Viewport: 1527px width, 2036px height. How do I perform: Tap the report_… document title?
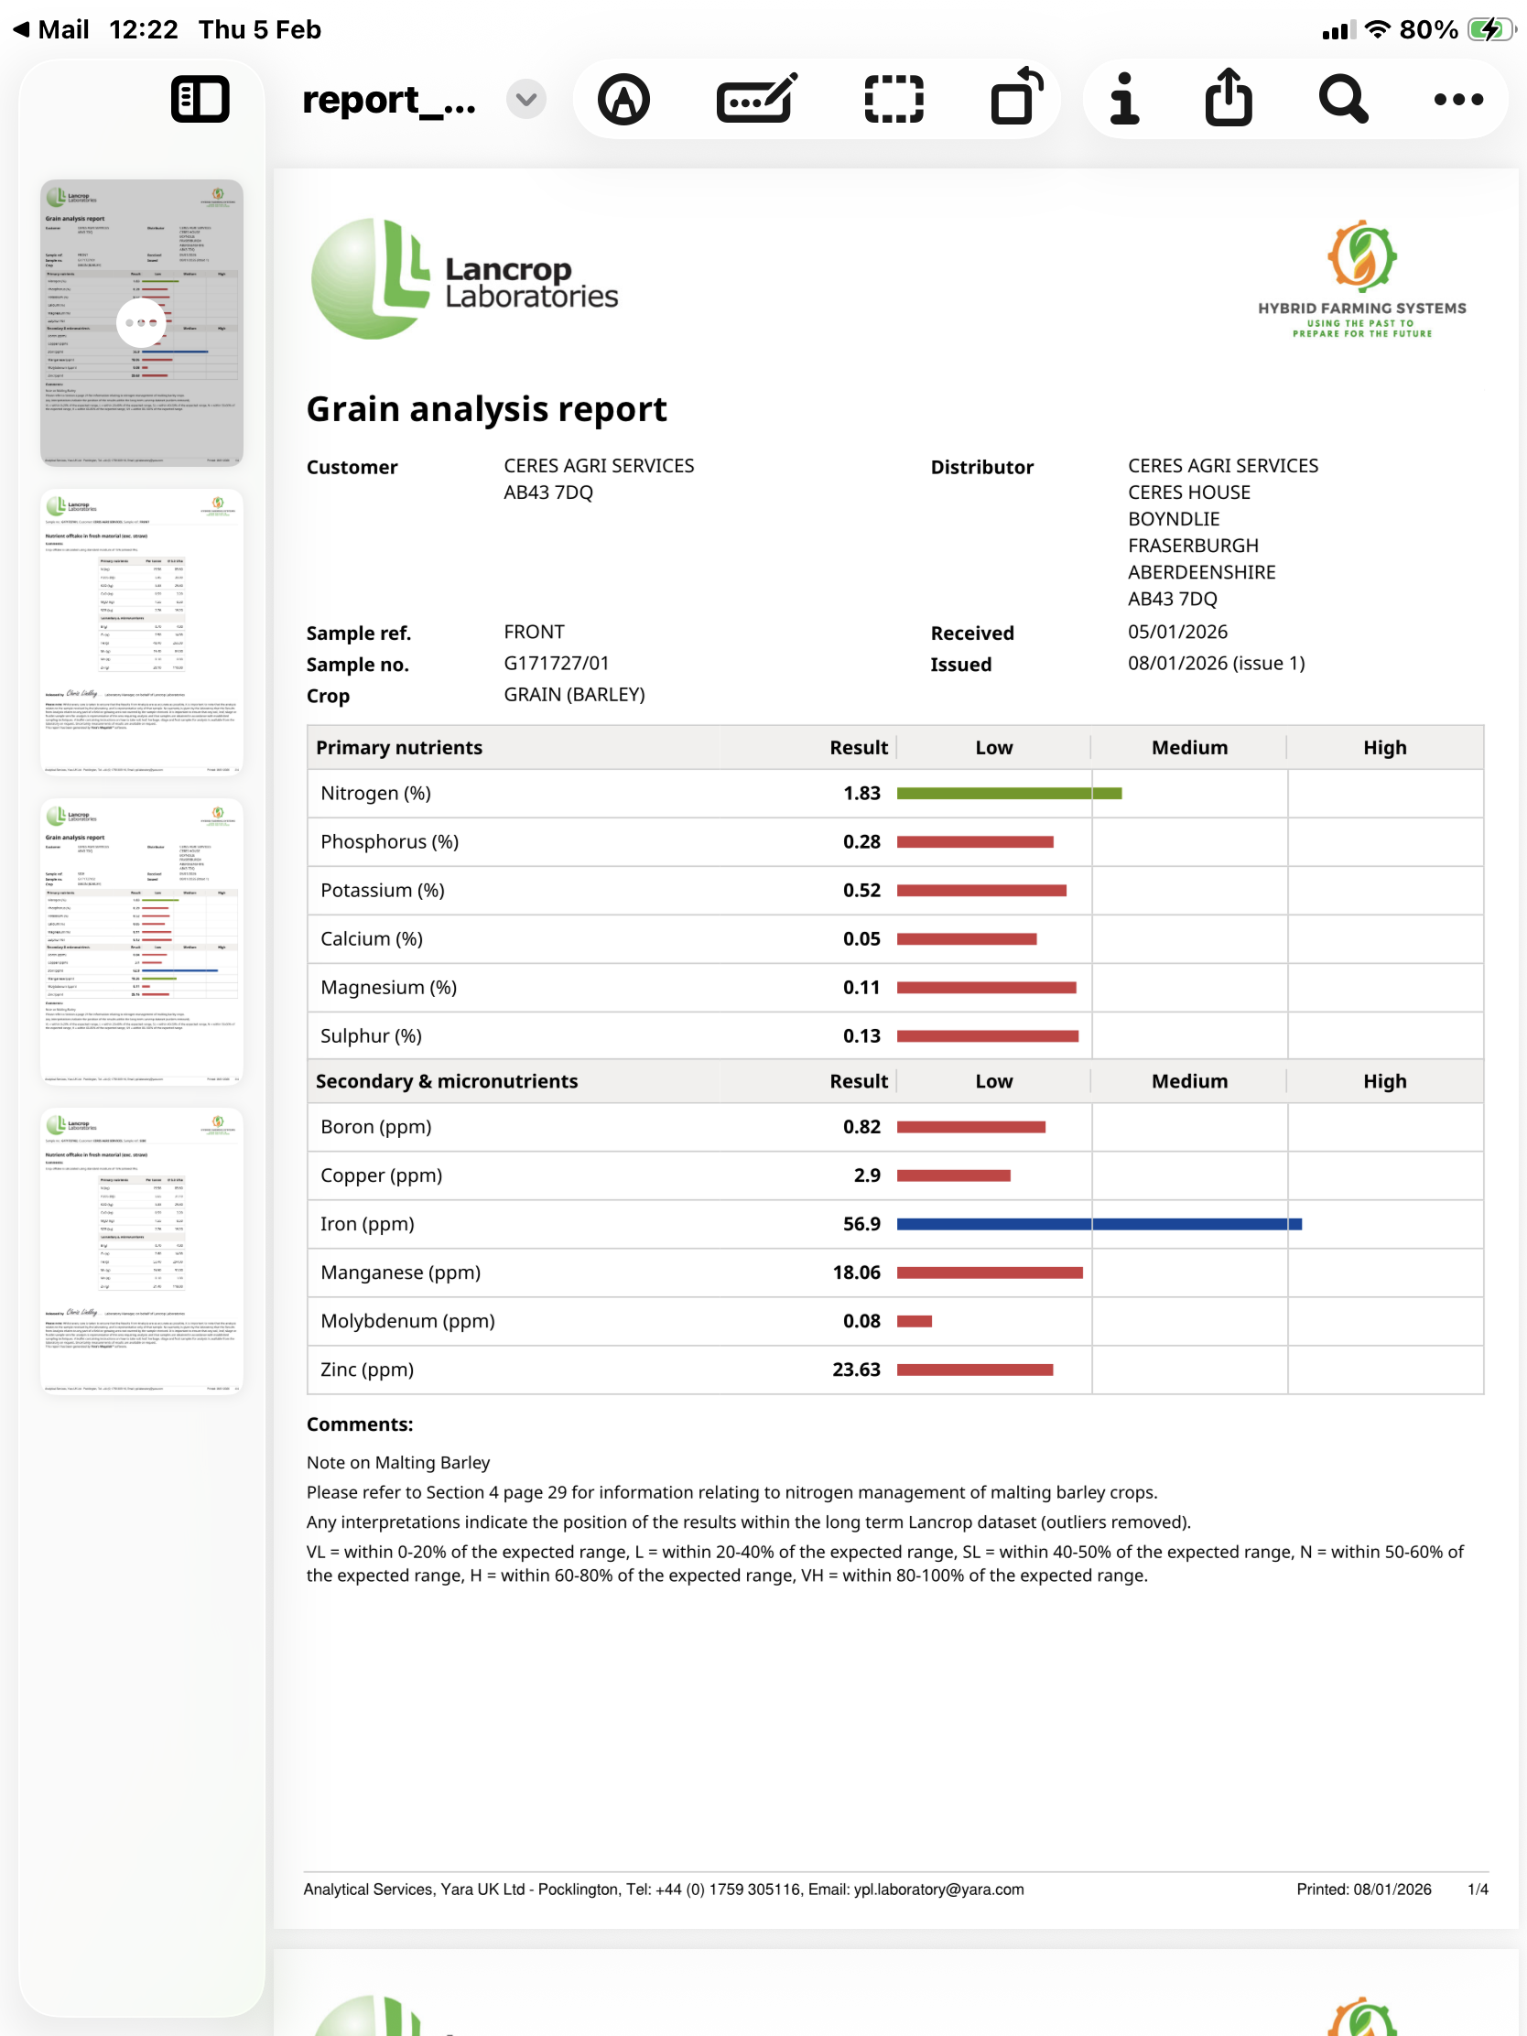click(389, 100)
